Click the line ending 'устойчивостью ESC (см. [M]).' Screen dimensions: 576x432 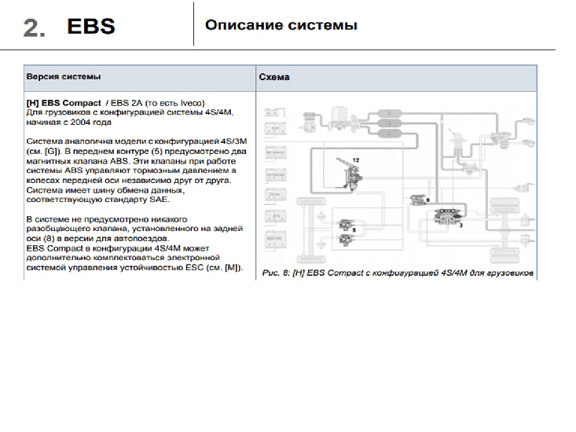[135, 268]
